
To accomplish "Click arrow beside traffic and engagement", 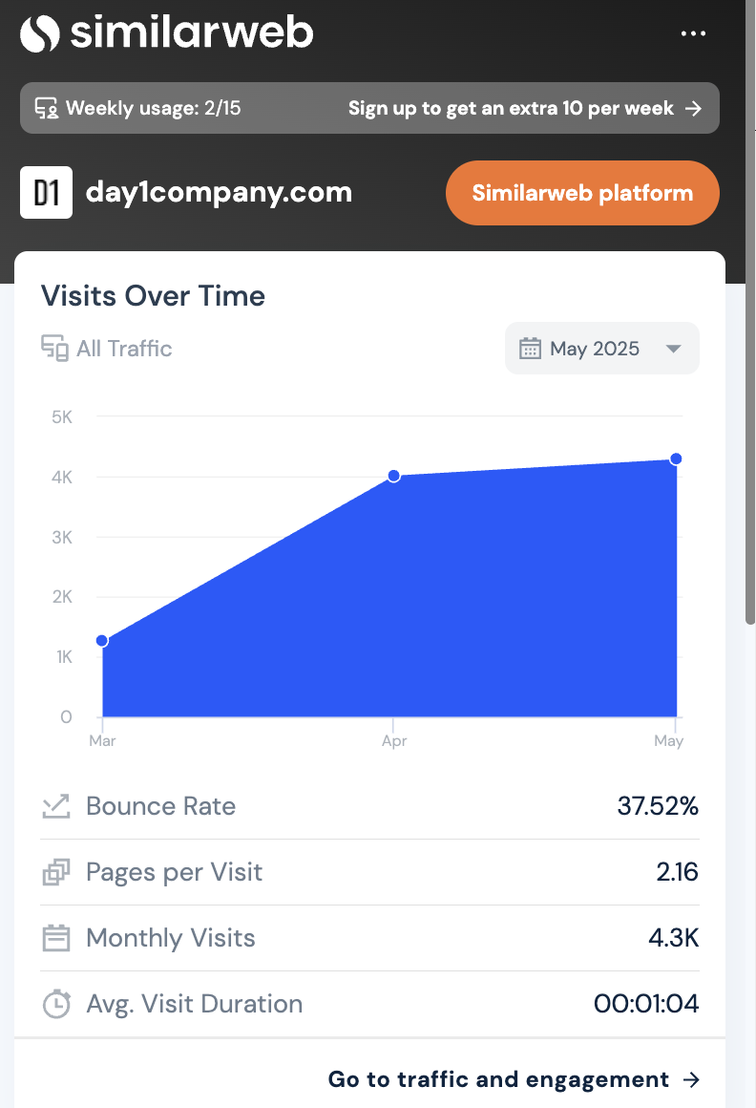I will pyautogui.click(x=692, y=1079).
